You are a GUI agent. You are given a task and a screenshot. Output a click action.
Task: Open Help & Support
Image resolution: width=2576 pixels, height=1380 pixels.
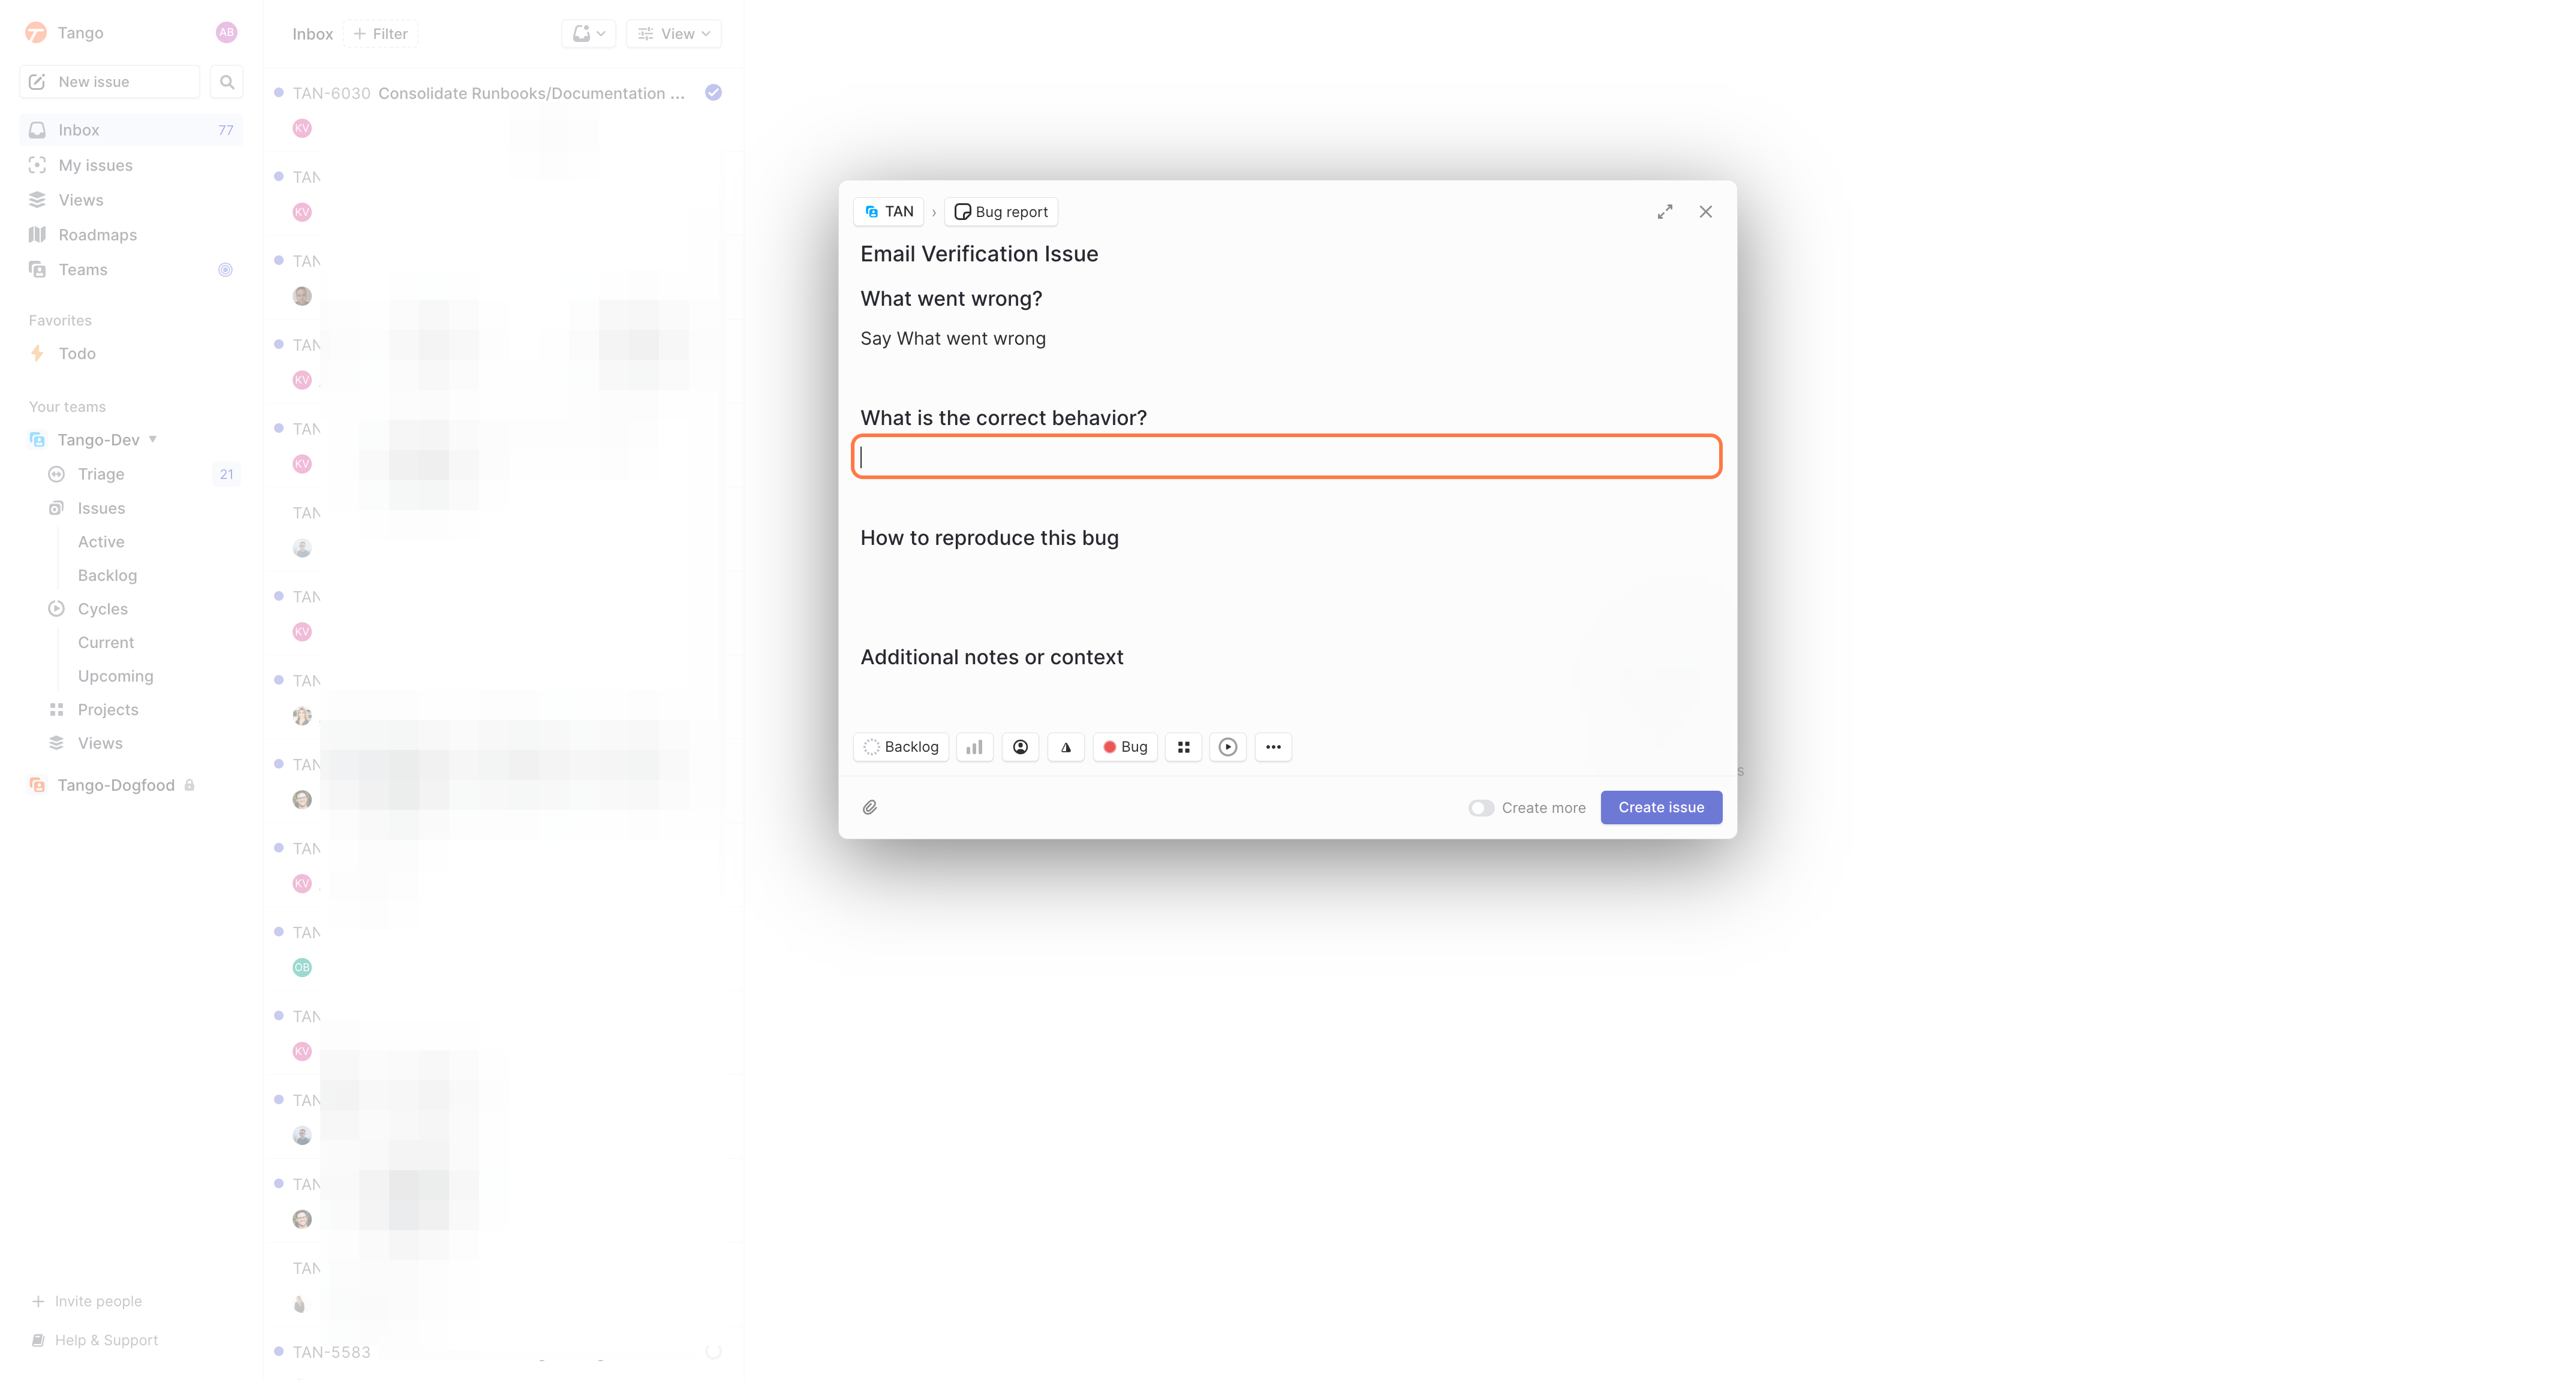pyautogui.click(x=95, y=1340)
